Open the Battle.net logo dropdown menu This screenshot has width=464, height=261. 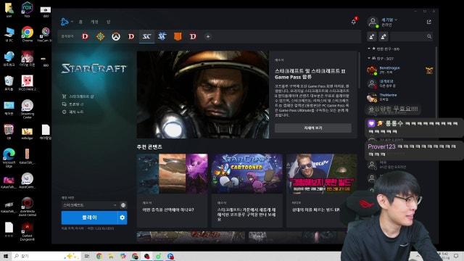[x=67, y=22]
